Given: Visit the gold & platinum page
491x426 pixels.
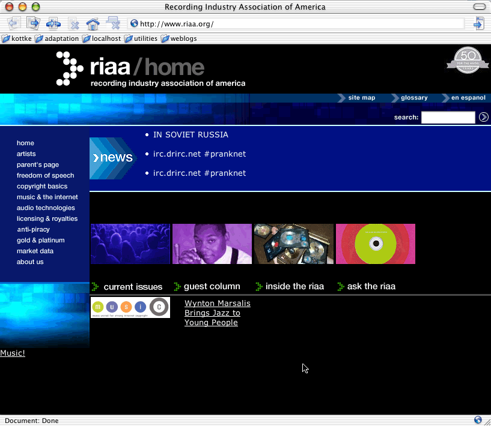Looking at the screenshot, I should [40, 240].
